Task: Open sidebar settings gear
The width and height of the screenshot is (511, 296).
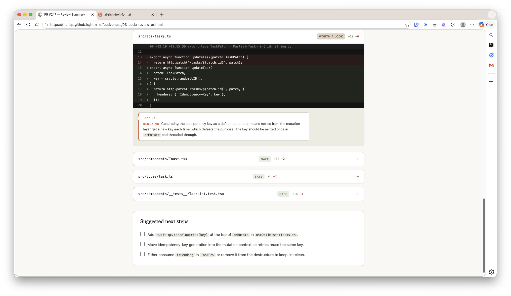Action: tap(491, 272)
